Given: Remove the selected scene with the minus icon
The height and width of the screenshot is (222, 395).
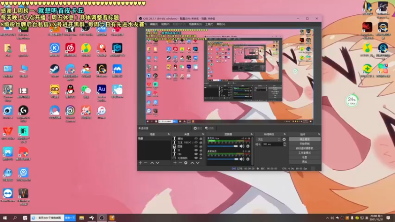Looking at the screenshot, I should (146, 163).
